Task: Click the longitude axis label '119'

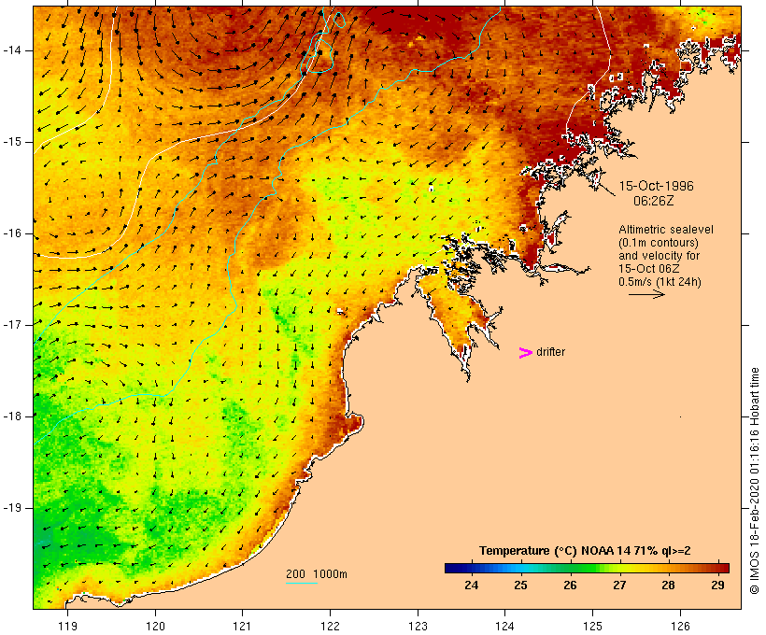Action: 67,626
